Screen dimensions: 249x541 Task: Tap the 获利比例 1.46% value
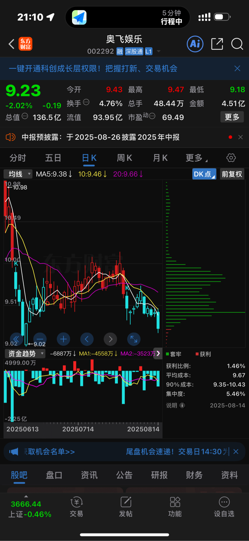[x=236, y=366]
